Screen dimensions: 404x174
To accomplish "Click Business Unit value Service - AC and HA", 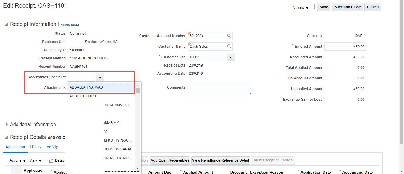I will pos(101,42).
